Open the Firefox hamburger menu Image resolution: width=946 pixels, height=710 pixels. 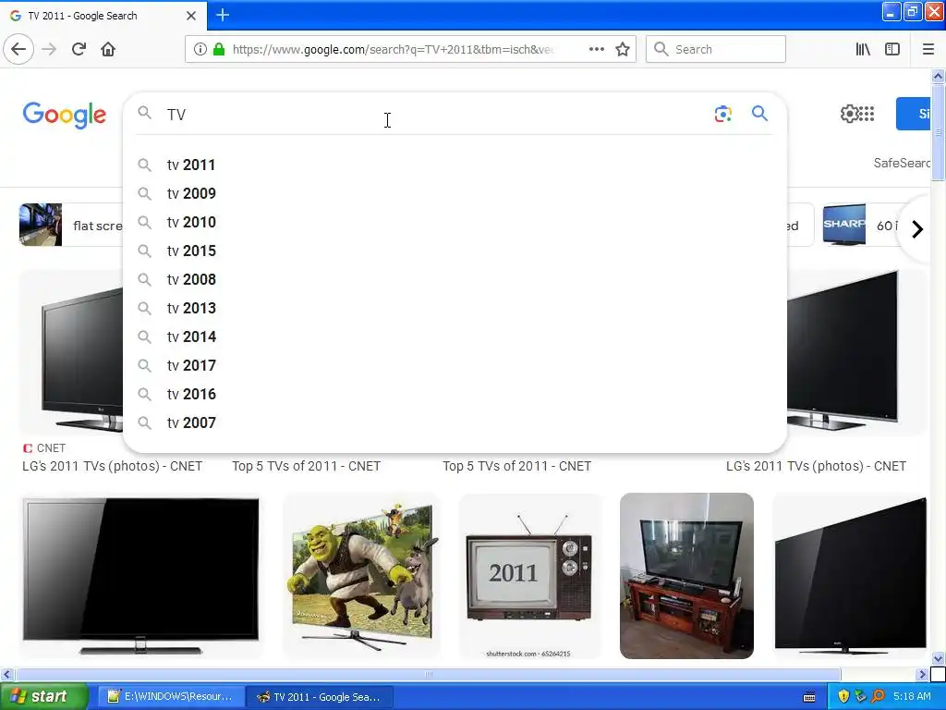928,49
